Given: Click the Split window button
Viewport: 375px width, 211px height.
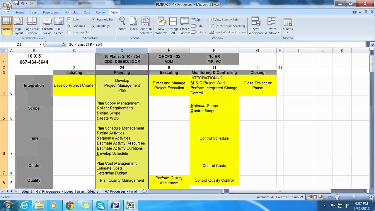Looking at the screenshot, I should coord(197,20).
